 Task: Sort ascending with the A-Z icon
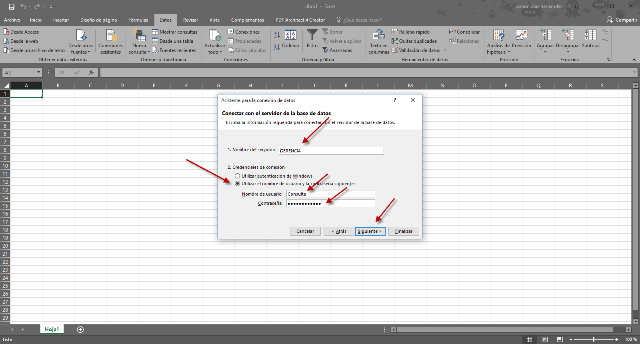pyautogui.click(x=277, y=35)
